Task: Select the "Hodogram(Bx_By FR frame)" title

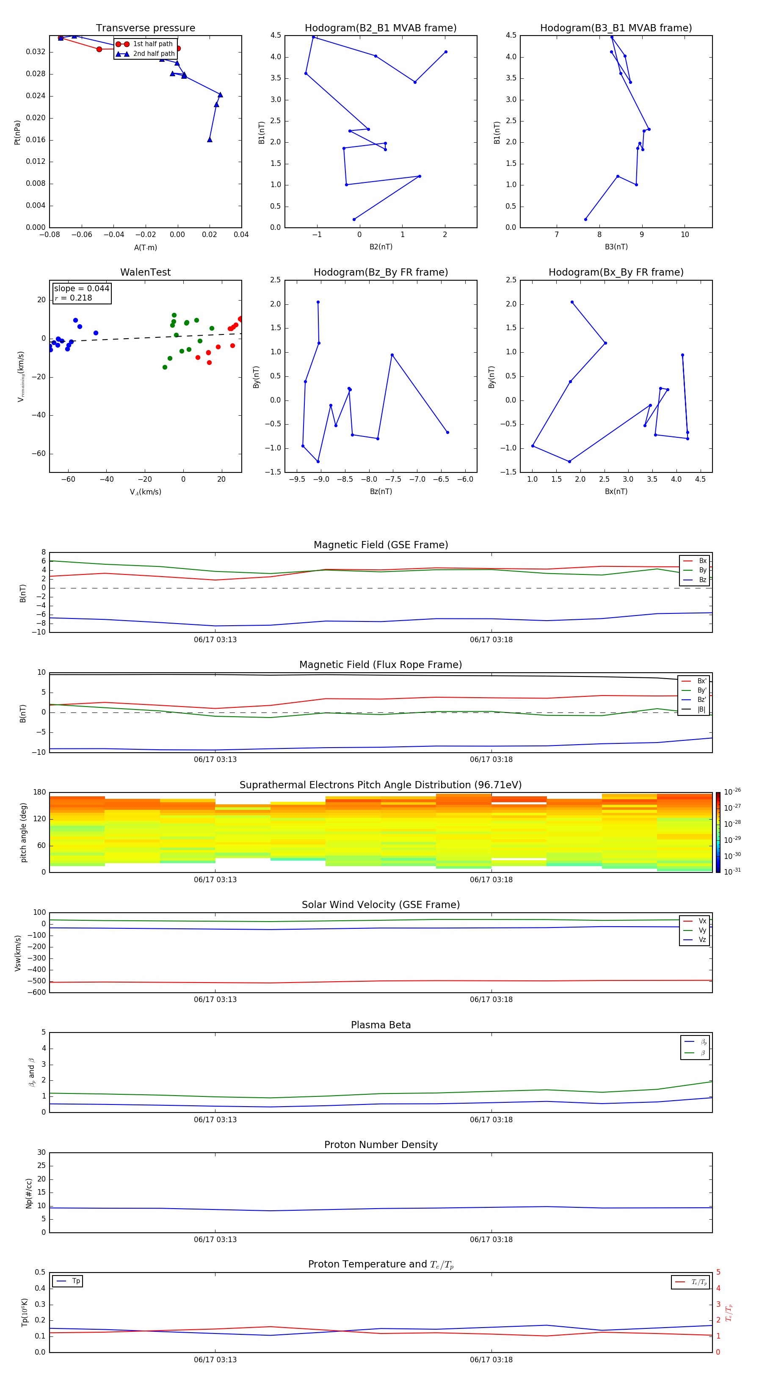Action: [x=616, y=272]
